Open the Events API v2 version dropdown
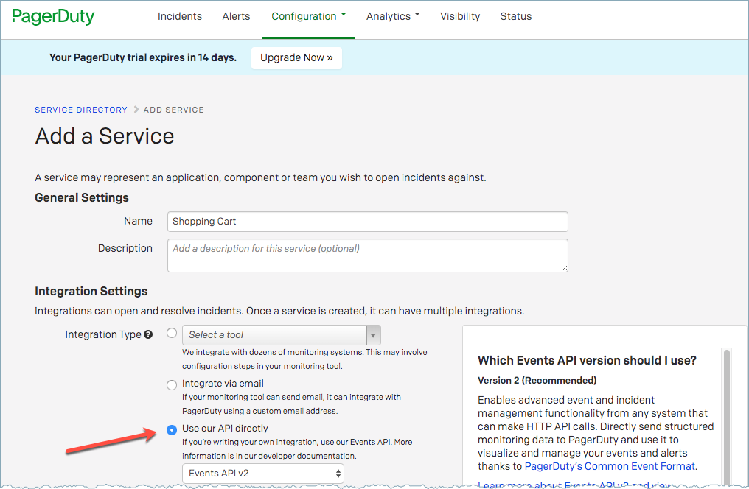749x489 pixels. point(263,474)
